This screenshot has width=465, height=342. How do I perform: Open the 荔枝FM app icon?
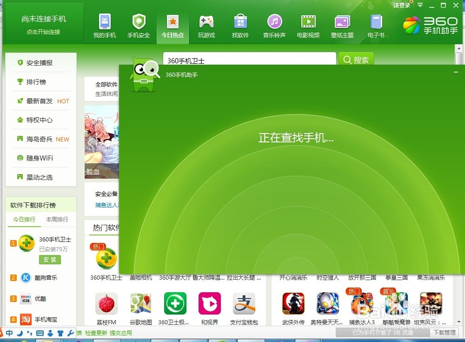coord(106,304)
